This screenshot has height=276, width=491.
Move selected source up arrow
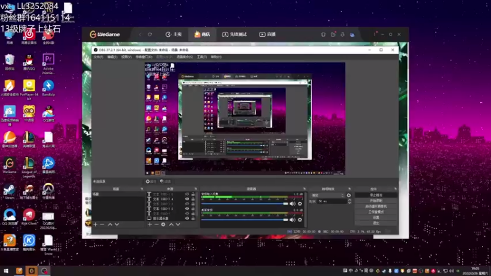(171, 224)
